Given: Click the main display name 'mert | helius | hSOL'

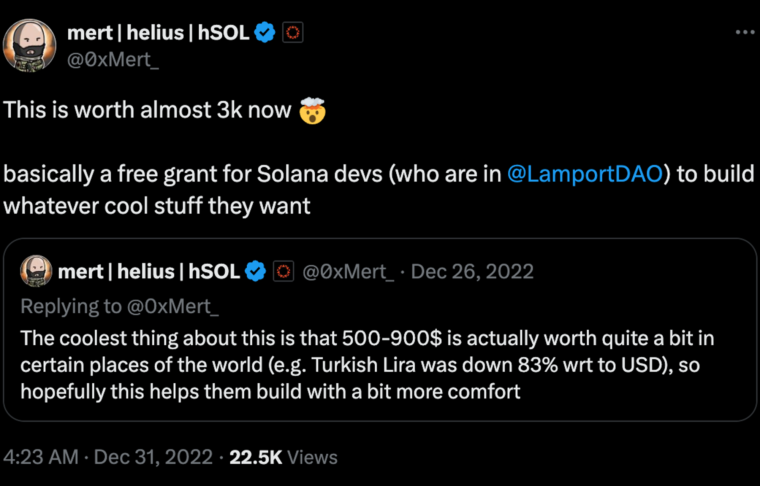Looking at the screenshot, I should click(x=158, y=33).
